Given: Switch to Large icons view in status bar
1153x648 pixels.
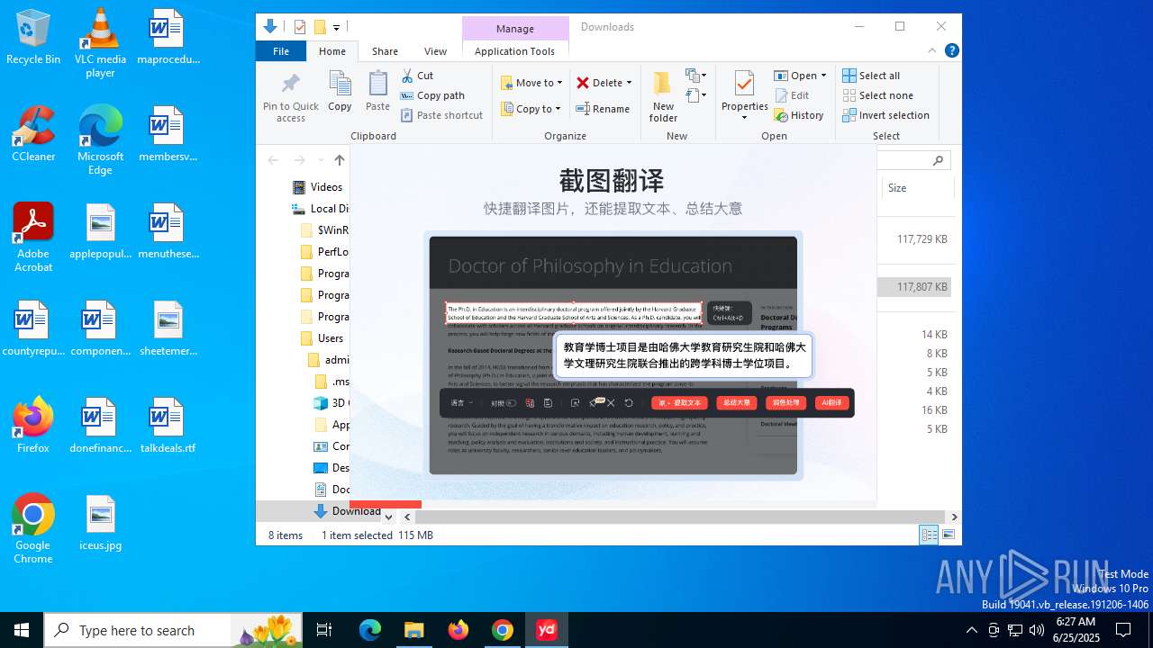Looking at the screenshot, I should click(x=948, y=535).
